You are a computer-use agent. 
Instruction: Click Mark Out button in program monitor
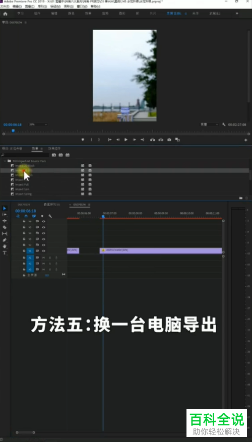(x=99, y=140)
